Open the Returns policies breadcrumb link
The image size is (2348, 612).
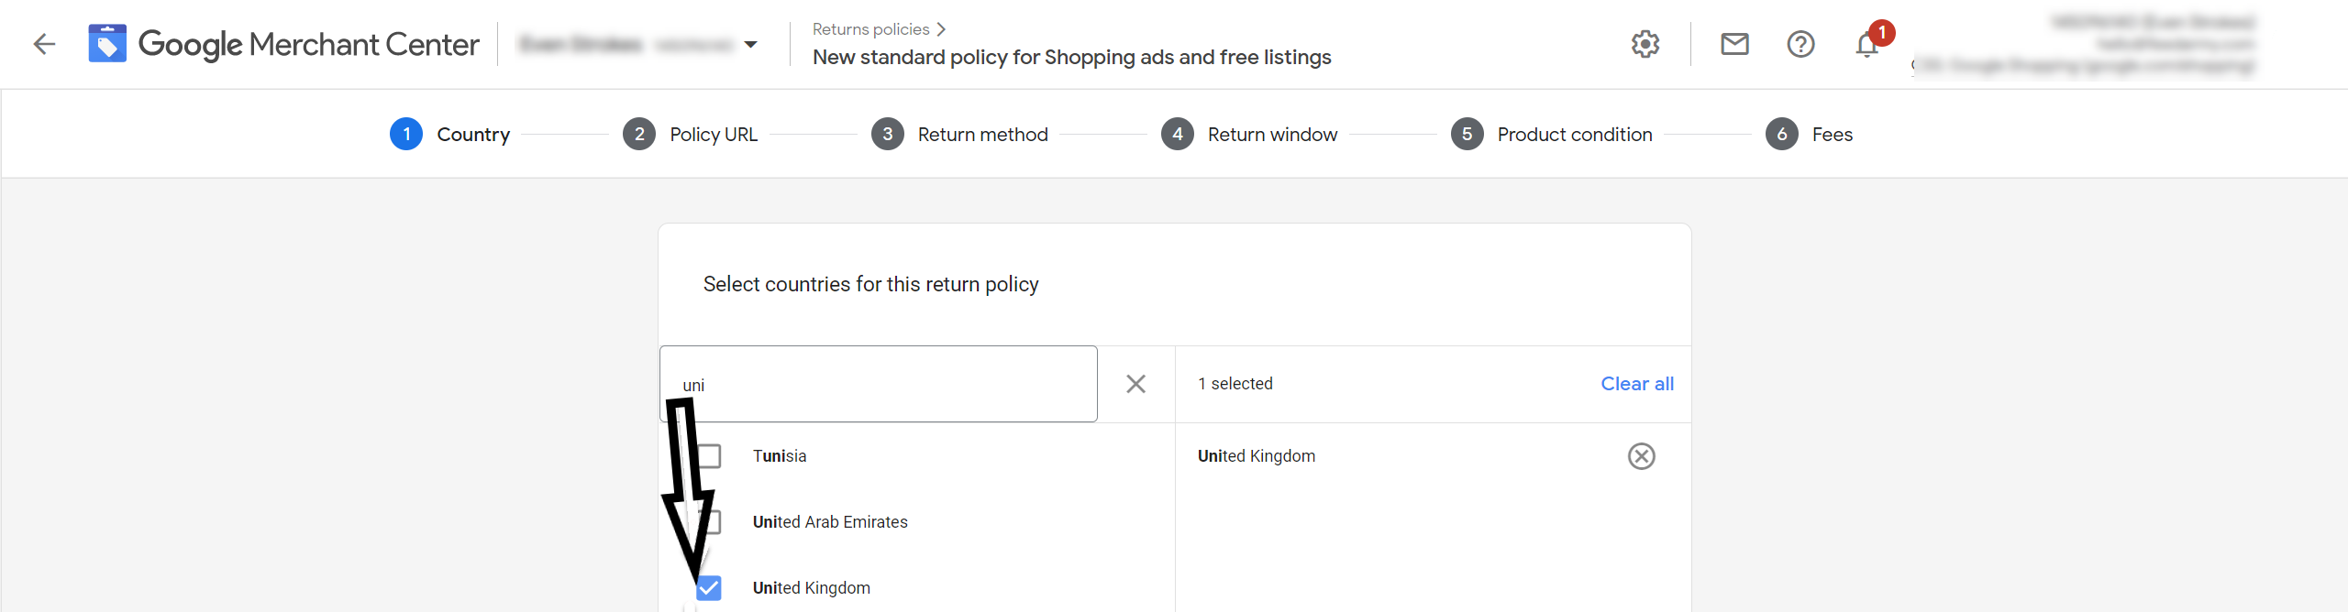coord(869,28)
